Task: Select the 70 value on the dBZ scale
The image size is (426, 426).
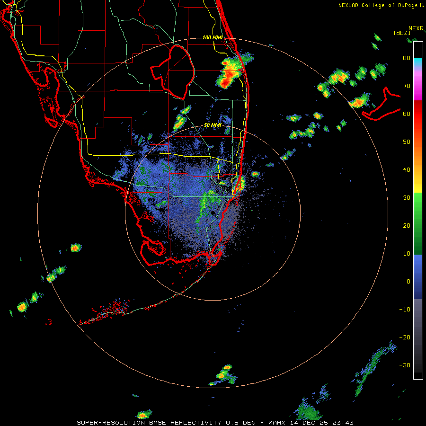Action: [x=407, y=86]
